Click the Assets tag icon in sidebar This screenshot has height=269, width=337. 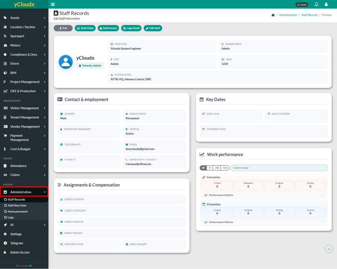tap(5, 18)
